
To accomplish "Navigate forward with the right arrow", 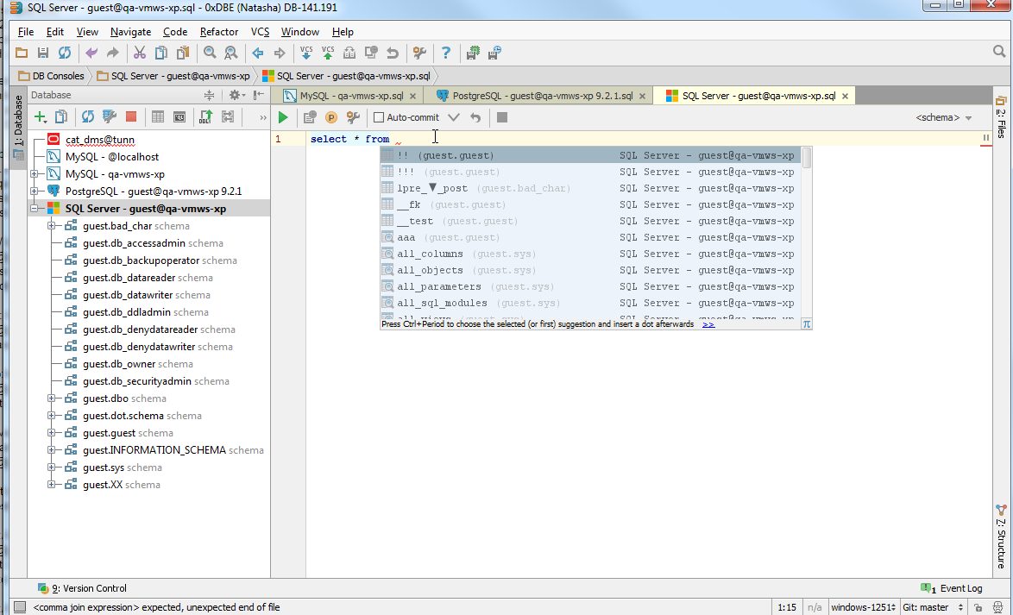I will click(280, 53).
